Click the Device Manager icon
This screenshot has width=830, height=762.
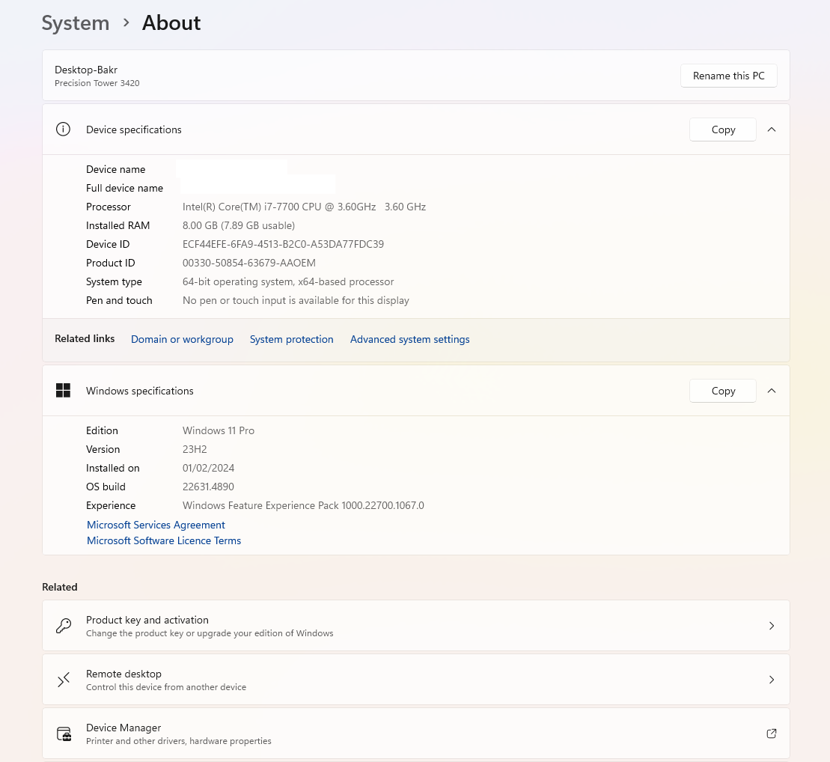click(x=64, y=734)
